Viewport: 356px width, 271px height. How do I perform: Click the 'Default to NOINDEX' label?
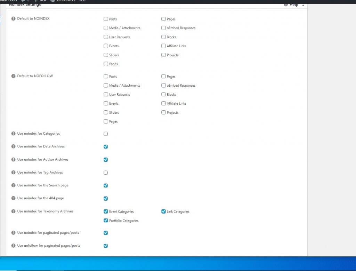pos(33,19)
